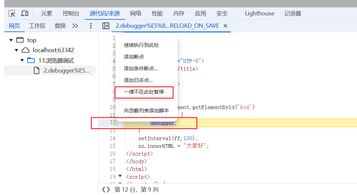
Task: Click line number 16 in gutter
Action: click(x=113, y=154)
